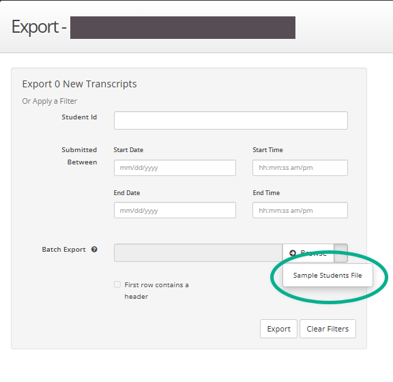Click the Student Id label
Viewport: 393px width, 382px height.
79,117
